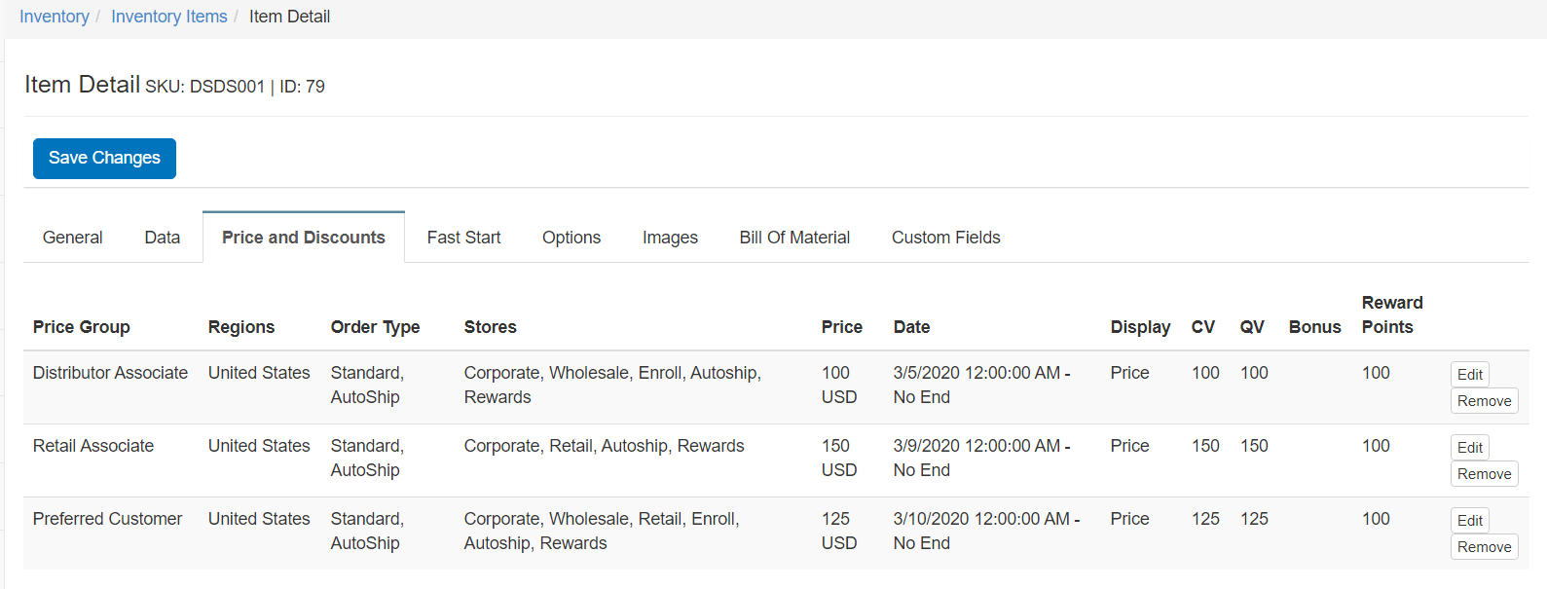Remove the Retail Associate price row
The image size is (1547, 589).
(x=1484, y=474)
